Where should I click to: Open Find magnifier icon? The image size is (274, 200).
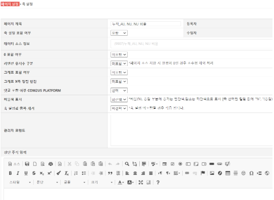(x=127, y=164)
